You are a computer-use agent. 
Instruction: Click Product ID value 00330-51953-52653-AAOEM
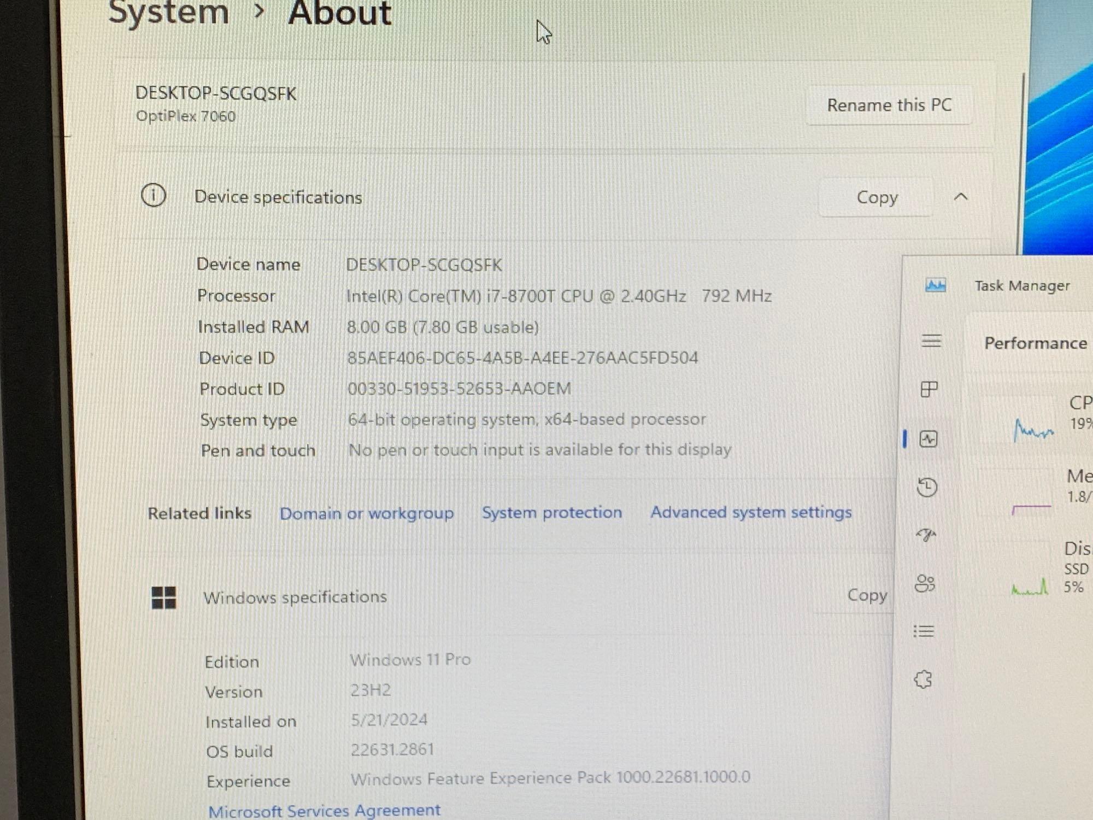[x=459, y=389]
